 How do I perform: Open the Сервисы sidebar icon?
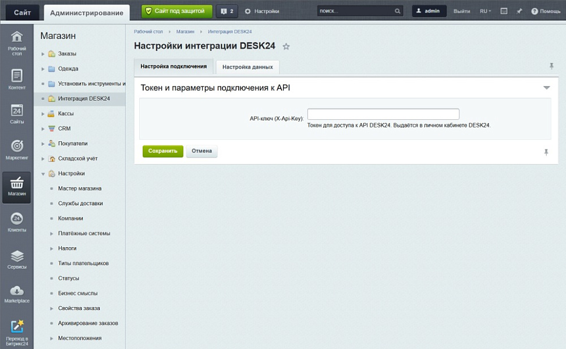[x=17, y=259]
